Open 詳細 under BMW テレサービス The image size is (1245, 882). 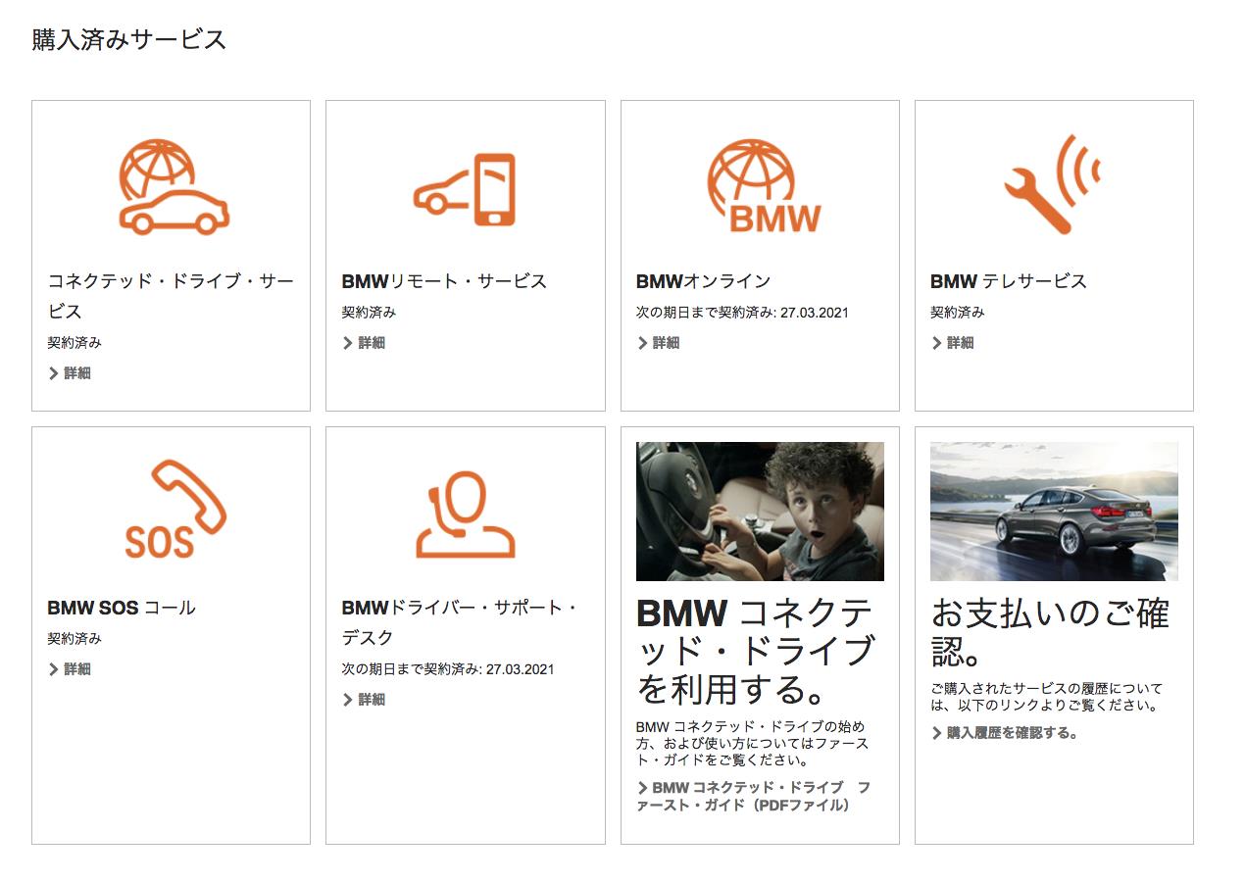click(952, 343)
